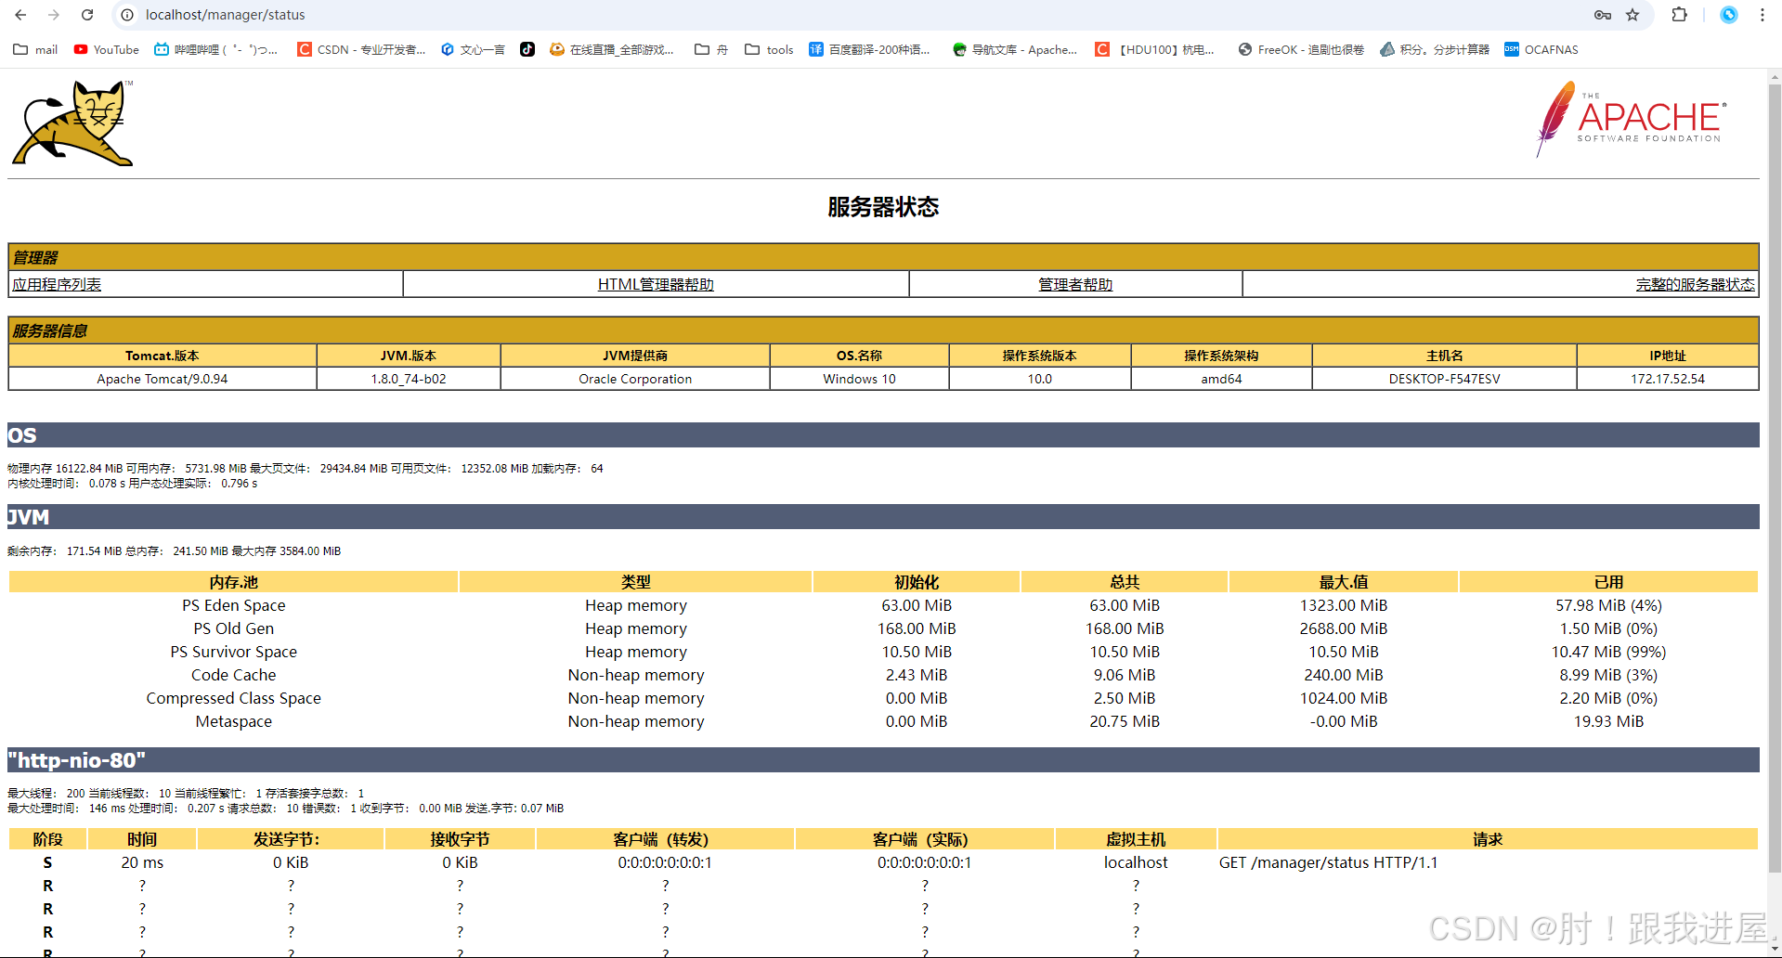Click the browser extensions puzzle icon
Viewport: 1782px width, 958px height.
pos(1679,15)
